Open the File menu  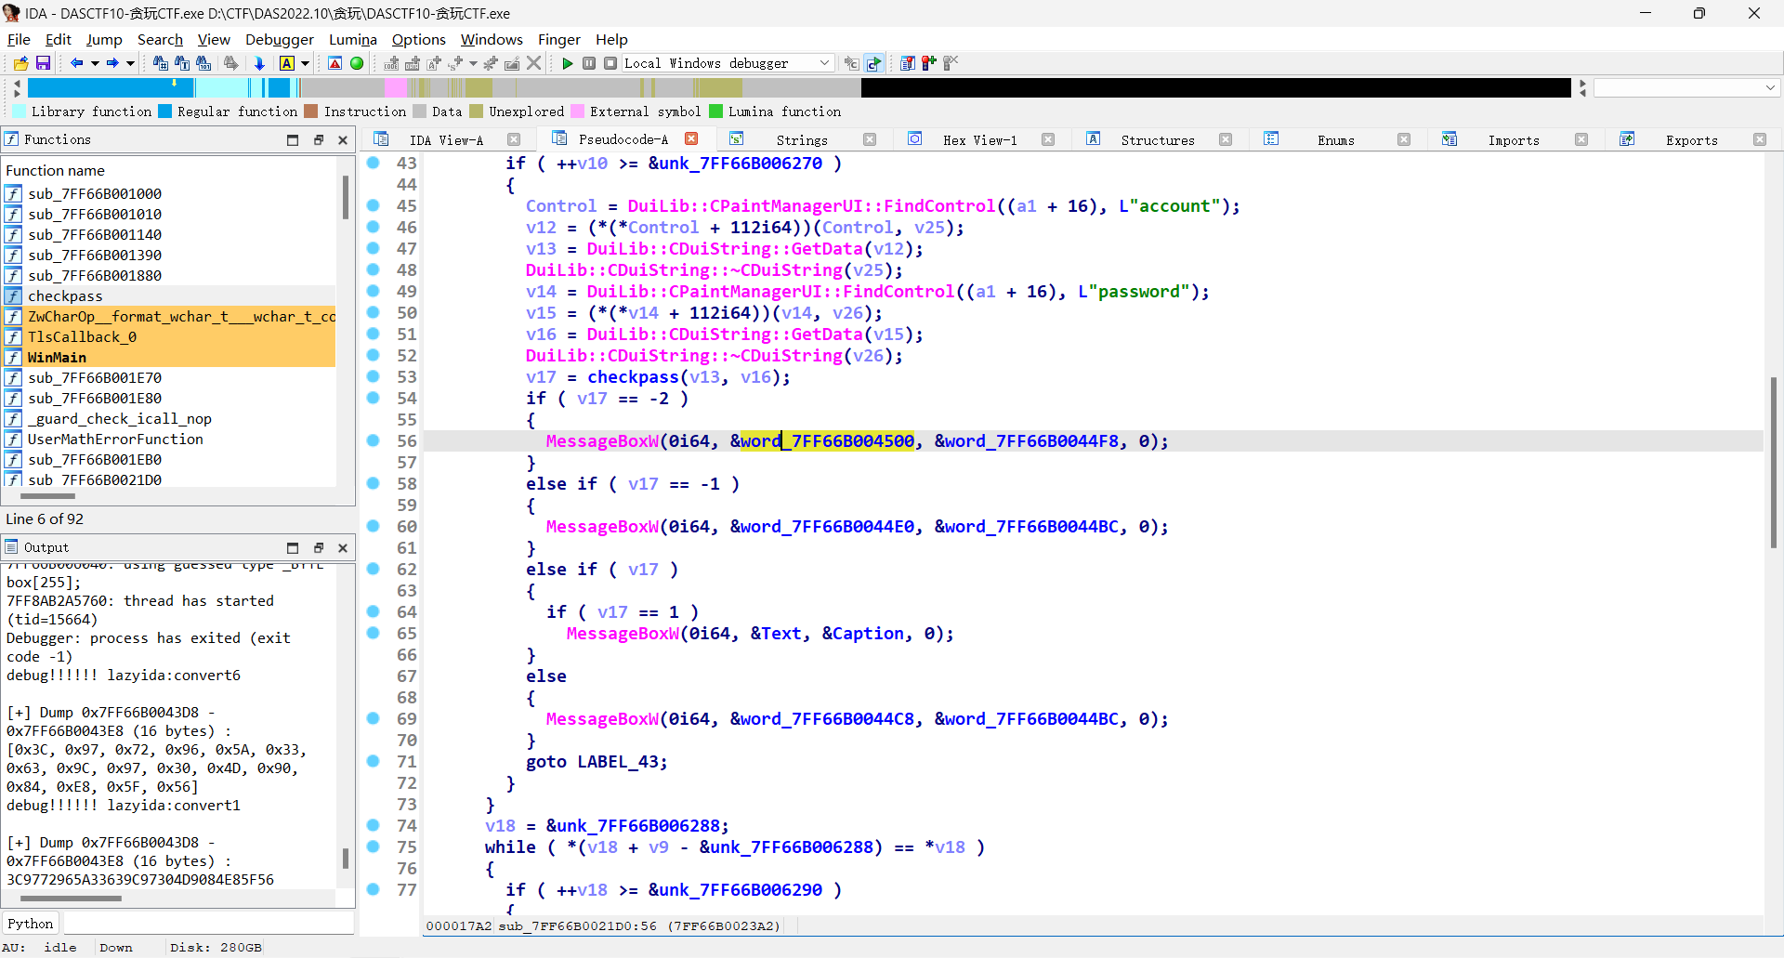19,39
